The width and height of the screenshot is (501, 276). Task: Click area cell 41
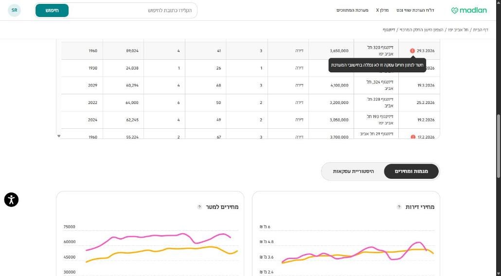pyautogui.click(x=219, y=51)
